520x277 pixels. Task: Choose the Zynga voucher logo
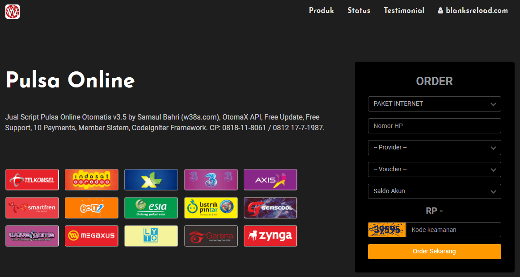tap(270, 236)
